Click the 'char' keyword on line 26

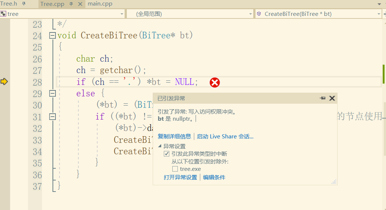(x=86, y=59)
